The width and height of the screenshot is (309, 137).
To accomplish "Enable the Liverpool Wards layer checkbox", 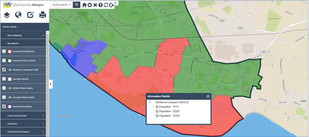I will (4, 79).
